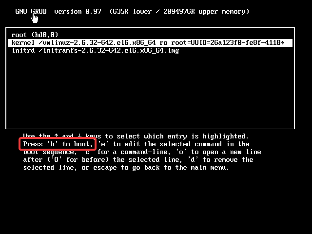The image size is (312, 234).
Task: Click the red-outlined 'b' to boot hint
Action: (x=58, y=144)
